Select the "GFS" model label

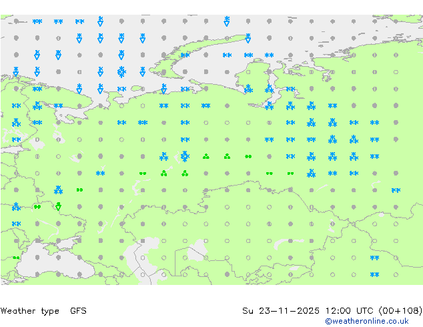(78, 311)
